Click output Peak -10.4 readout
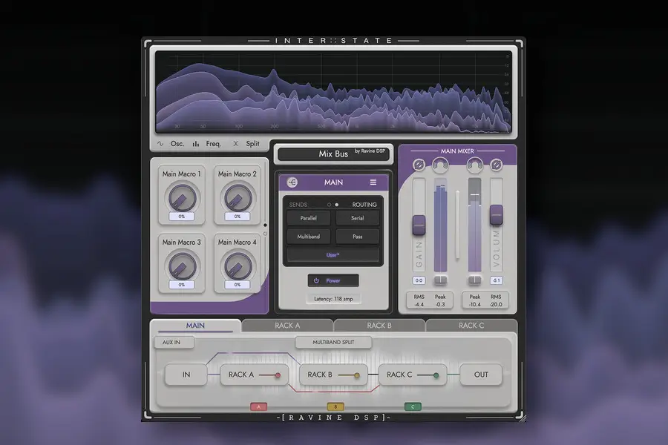Screen dimensions: 668x445 474,300
